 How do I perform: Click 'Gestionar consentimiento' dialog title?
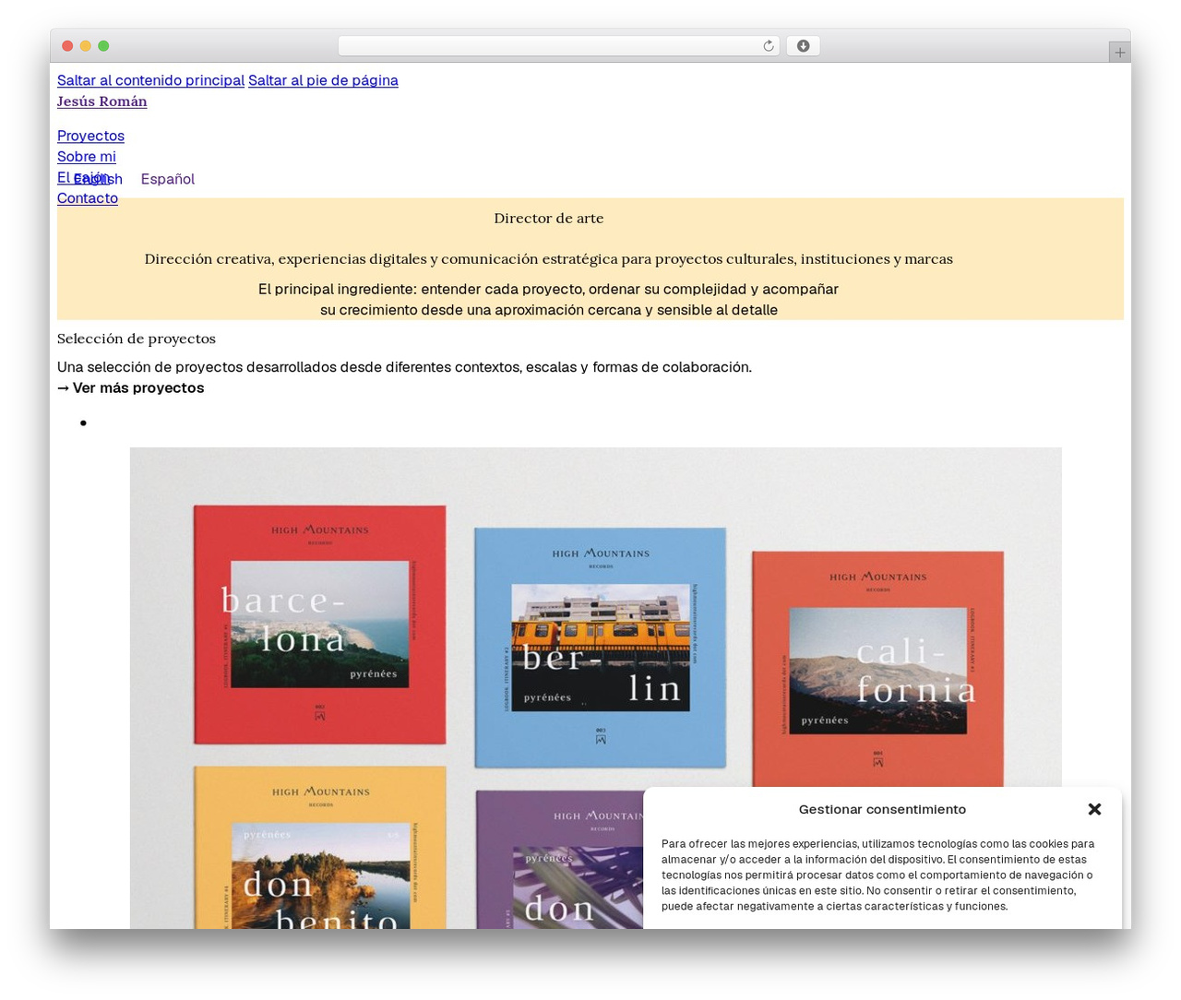[882, 809]
